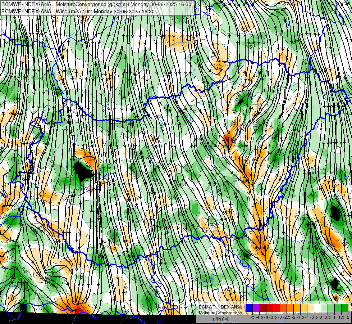Select the palest green swatch right of 0
The height and width of the screenshot is (324, 352).
tap(324, 308)
